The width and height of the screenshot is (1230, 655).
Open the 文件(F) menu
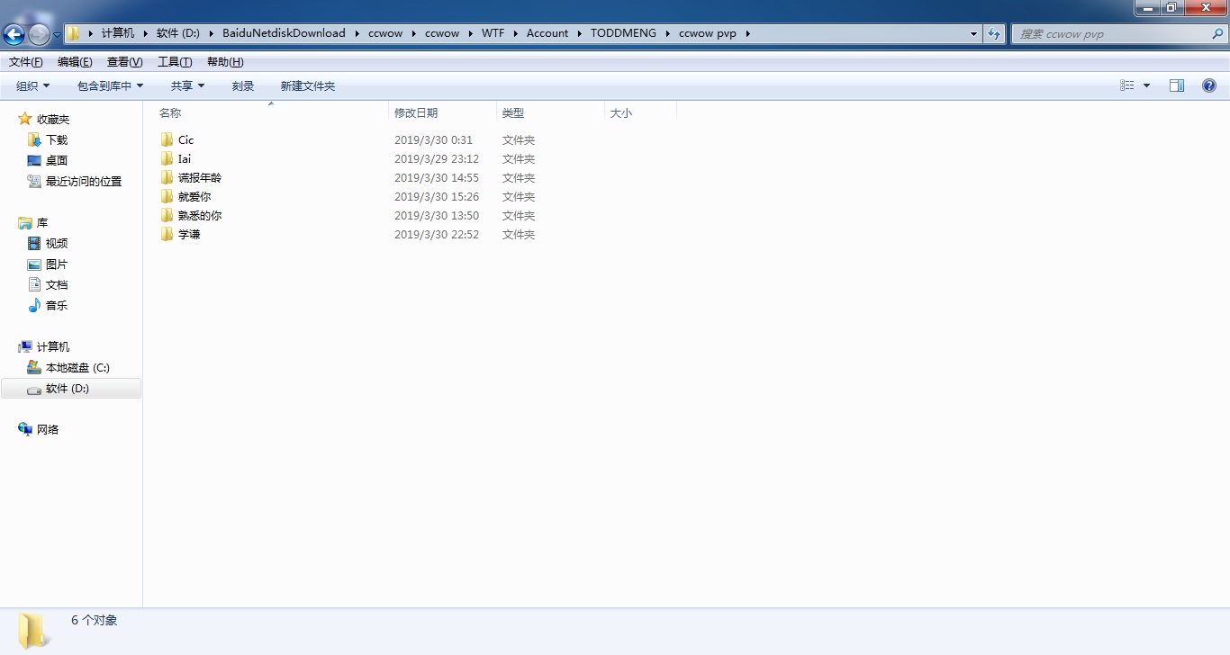coord(25,62)
